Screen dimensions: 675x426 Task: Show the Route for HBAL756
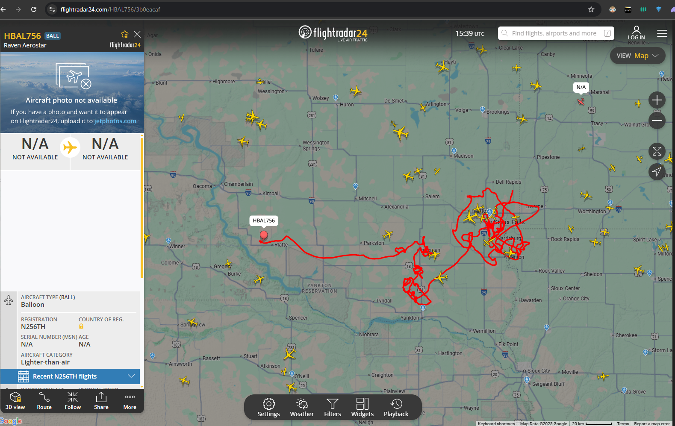click(x=44, y=401)
